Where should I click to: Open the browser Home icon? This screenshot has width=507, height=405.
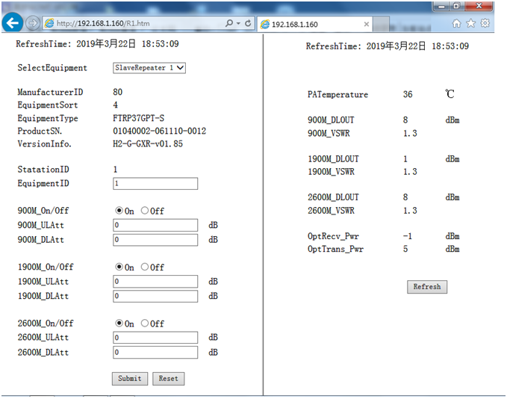coord(456,23)
